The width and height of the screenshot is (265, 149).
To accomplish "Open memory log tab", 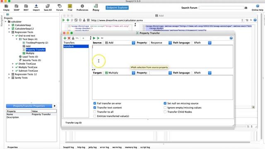I will 131,147.
